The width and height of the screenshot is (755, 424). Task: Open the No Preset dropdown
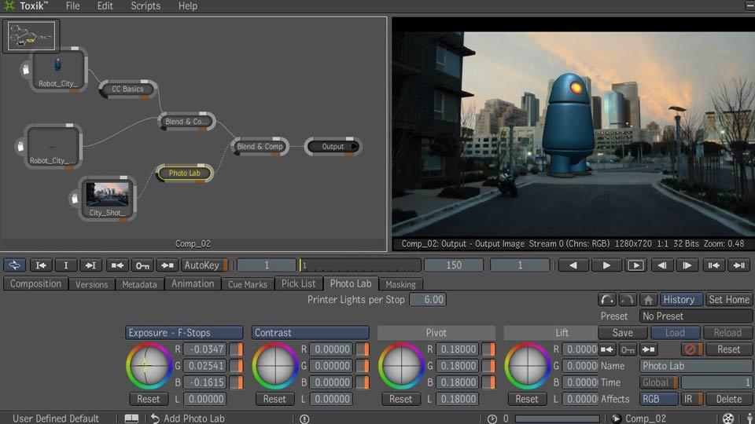pos(695,316)
